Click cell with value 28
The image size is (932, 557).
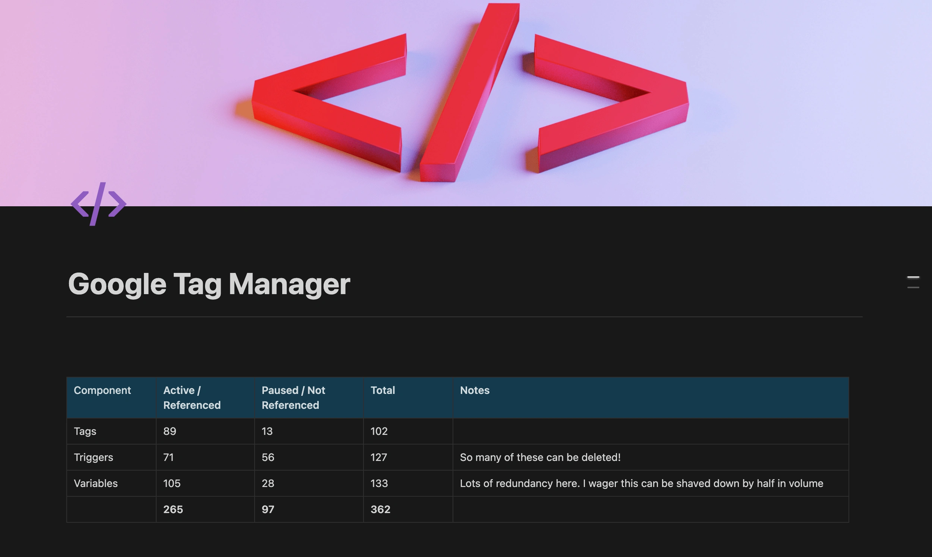pyautogui.click(x=309, y=483)
